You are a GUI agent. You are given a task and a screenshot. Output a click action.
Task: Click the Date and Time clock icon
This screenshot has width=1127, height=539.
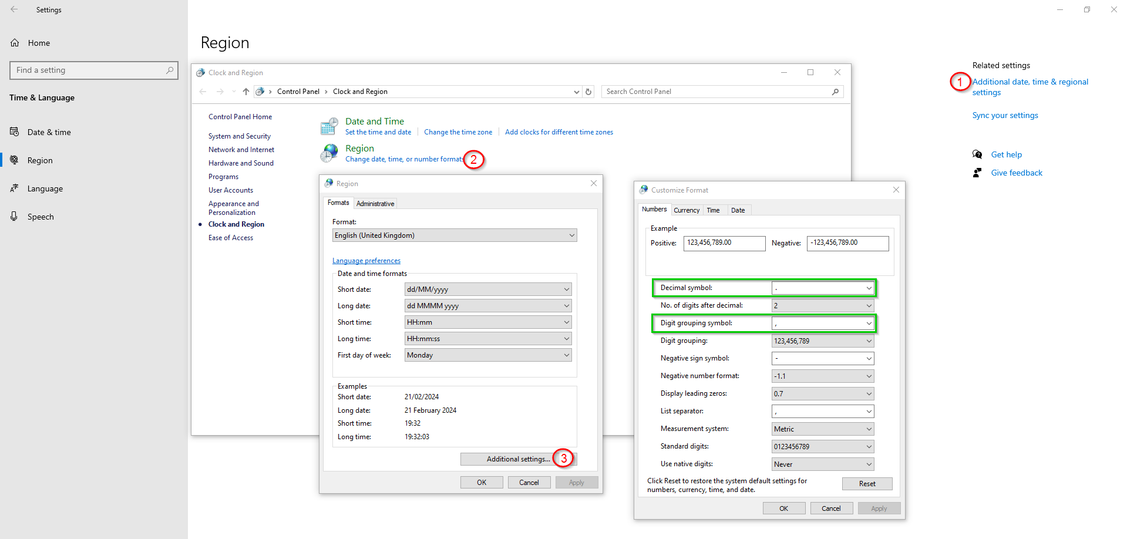(329, 126)
